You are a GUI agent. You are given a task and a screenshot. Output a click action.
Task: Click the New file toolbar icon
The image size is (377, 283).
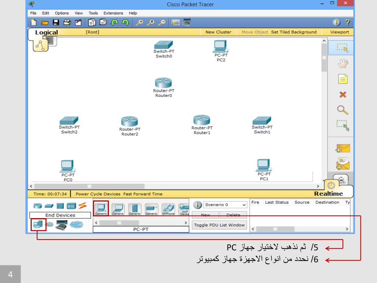pyautogui.click(x=34, y=22)
